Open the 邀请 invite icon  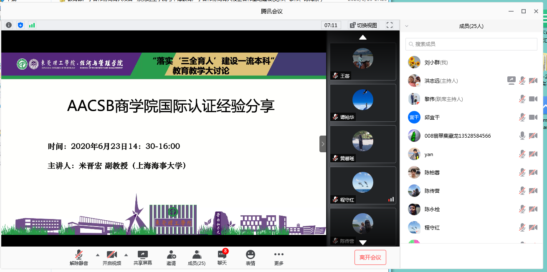(171, 254)
